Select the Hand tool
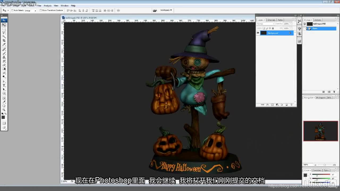 tap(4, 106)
